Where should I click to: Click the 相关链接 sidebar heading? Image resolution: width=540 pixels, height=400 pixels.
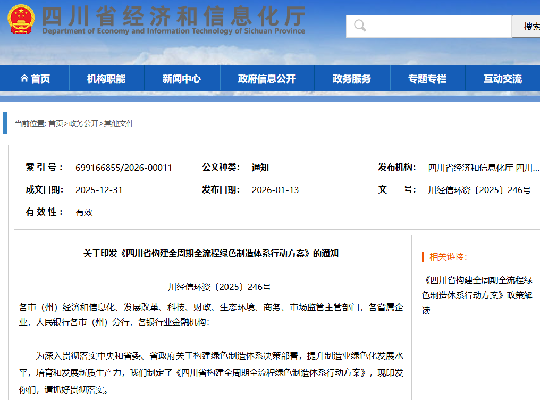click(x=448, y=257)
